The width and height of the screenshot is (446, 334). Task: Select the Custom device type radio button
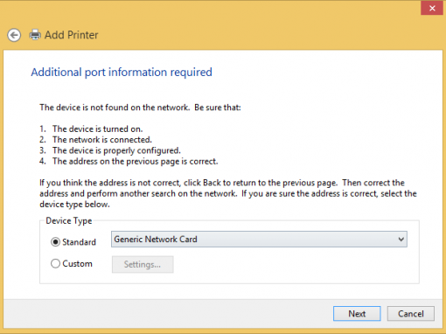55,263
